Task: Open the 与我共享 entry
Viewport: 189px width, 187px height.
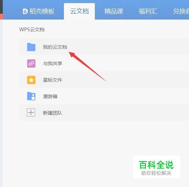Action: coord(104,63)
